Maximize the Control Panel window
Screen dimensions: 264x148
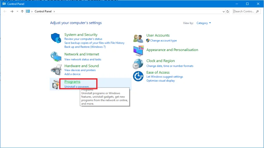[247, 4]
